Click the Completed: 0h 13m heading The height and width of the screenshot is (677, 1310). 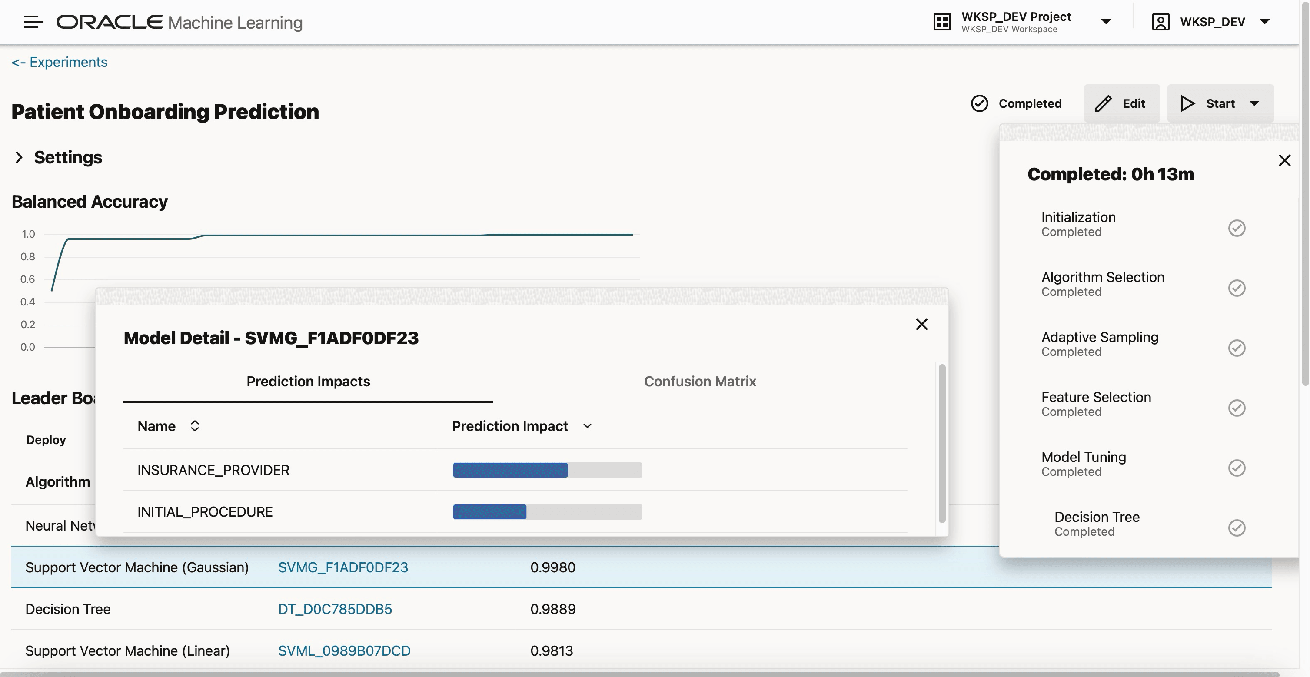point(1110,174)
